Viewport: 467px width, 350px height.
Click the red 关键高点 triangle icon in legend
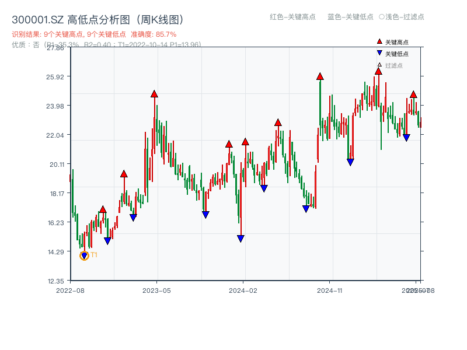pos(378,41)
